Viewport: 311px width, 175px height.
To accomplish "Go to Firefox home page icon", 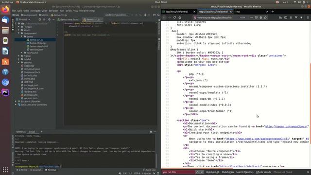I will click(180, 17).
